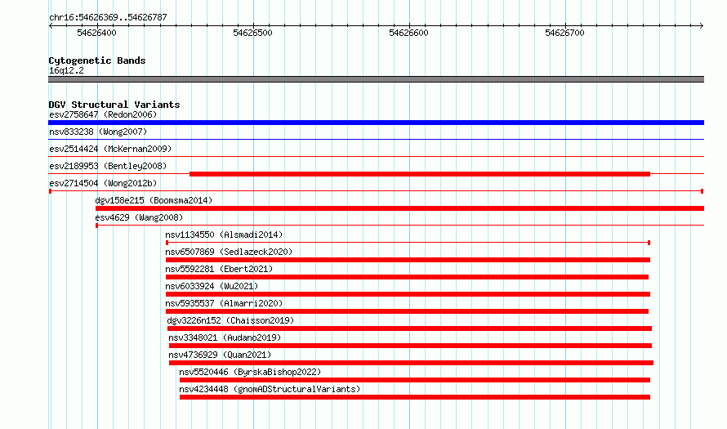Click the 54626500 ruler position

pyautogui.click(x=252, y=33)
